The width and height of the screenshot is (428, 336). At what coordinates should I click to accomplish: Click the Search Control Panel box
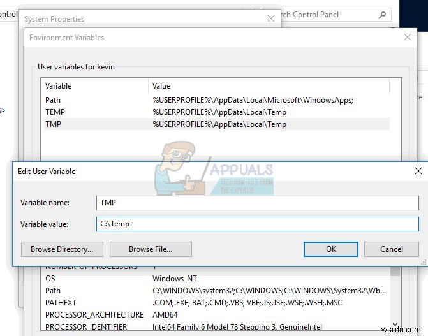click(x=334, y=15)
